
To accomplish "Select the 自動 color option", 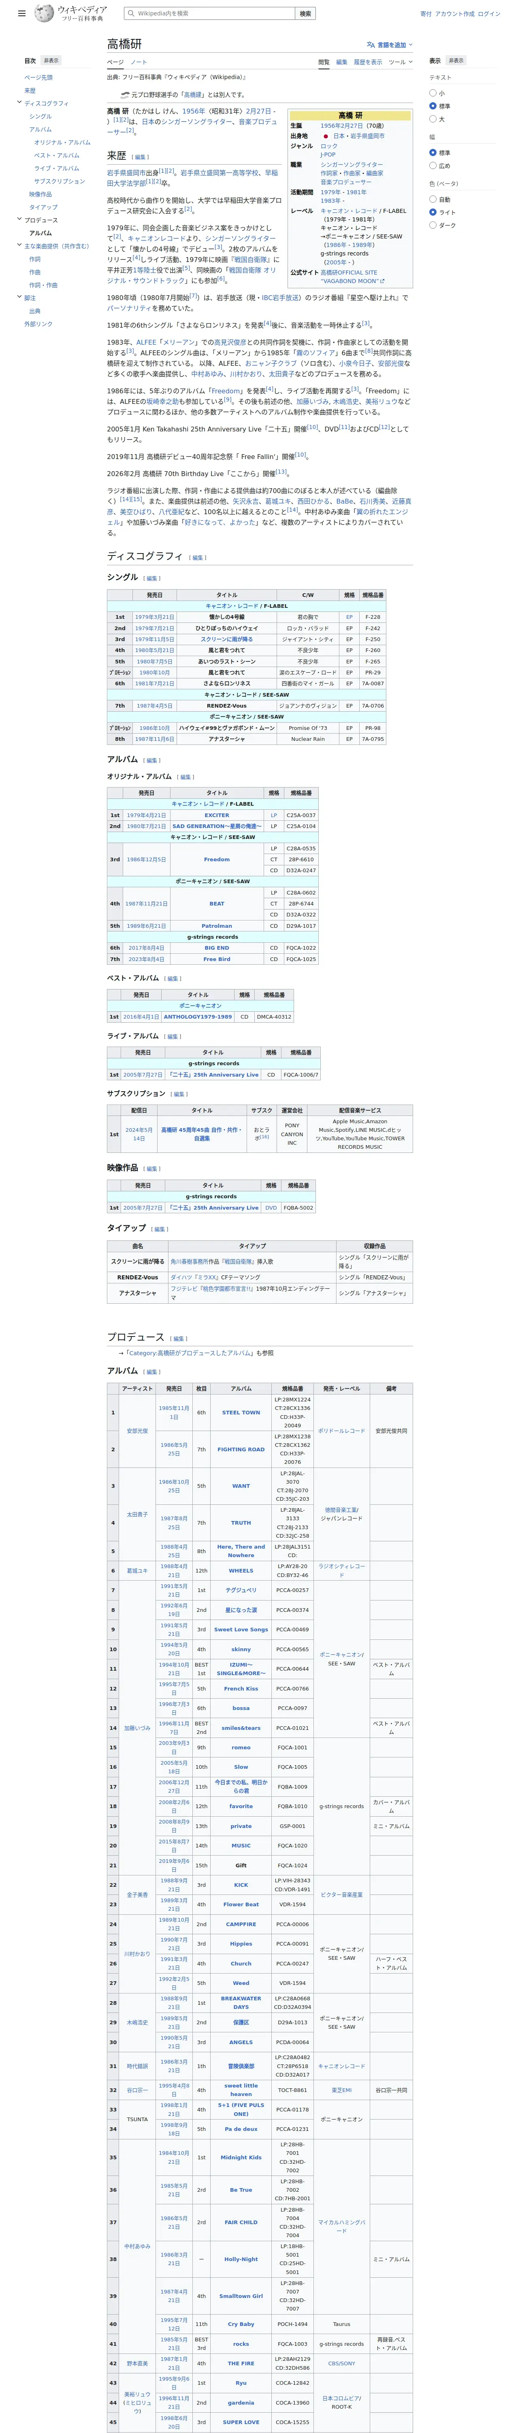I will point(433,199).
